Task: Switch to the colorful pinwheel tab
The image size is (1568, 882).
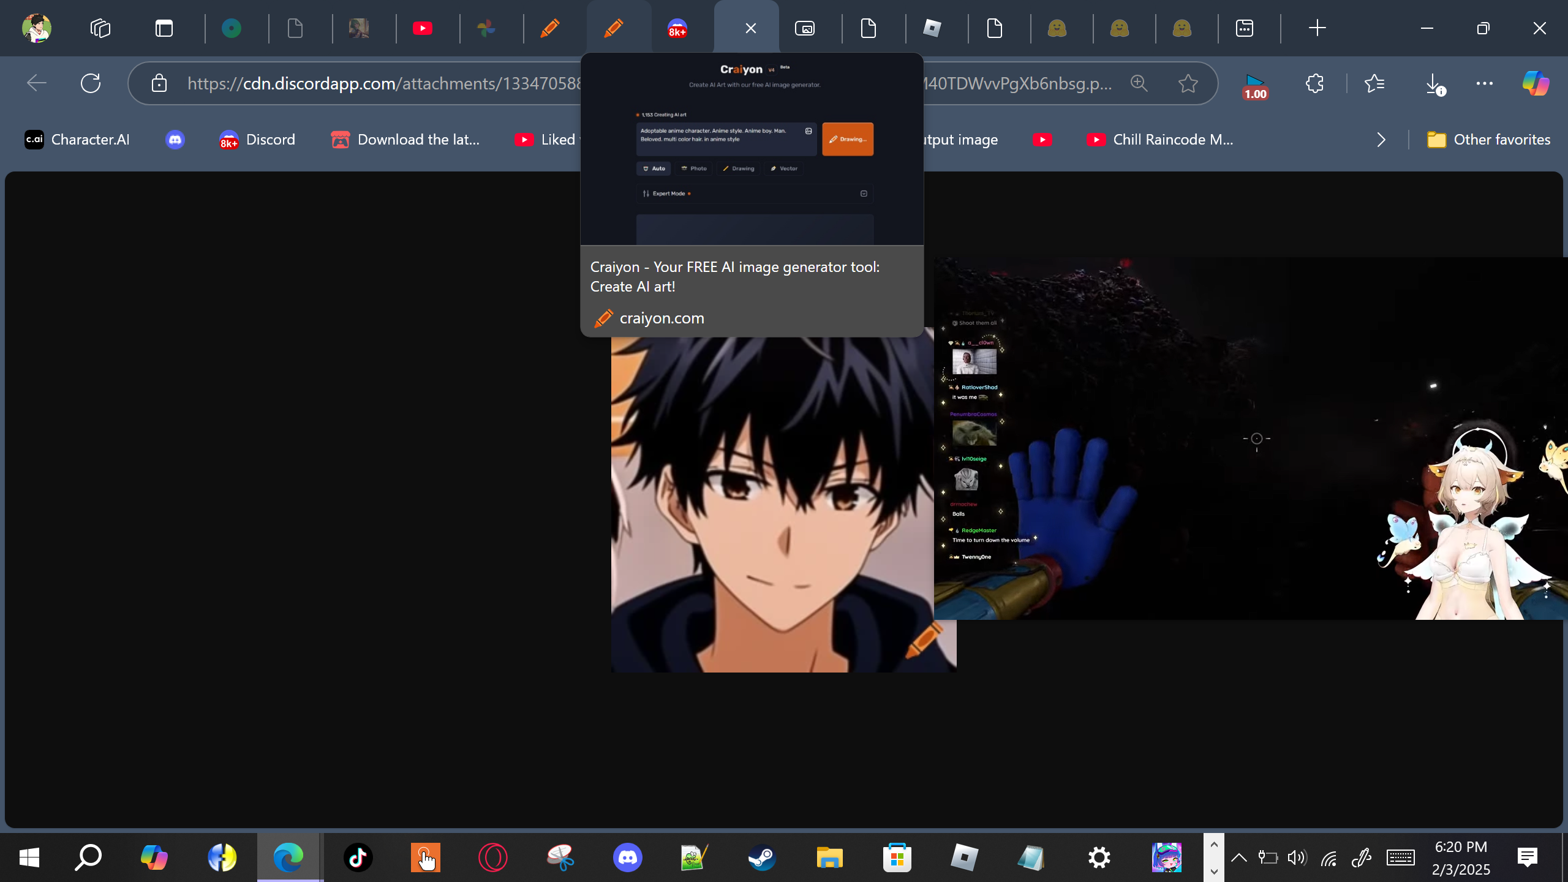Action: (486, 28)
